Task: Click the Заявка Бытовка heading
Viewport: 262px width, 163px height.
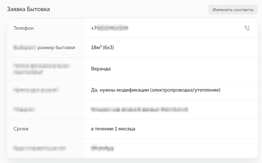Action: (28, 9)
